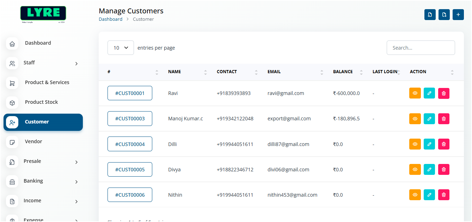Click the import file icon in header

[x=430, y=14]
